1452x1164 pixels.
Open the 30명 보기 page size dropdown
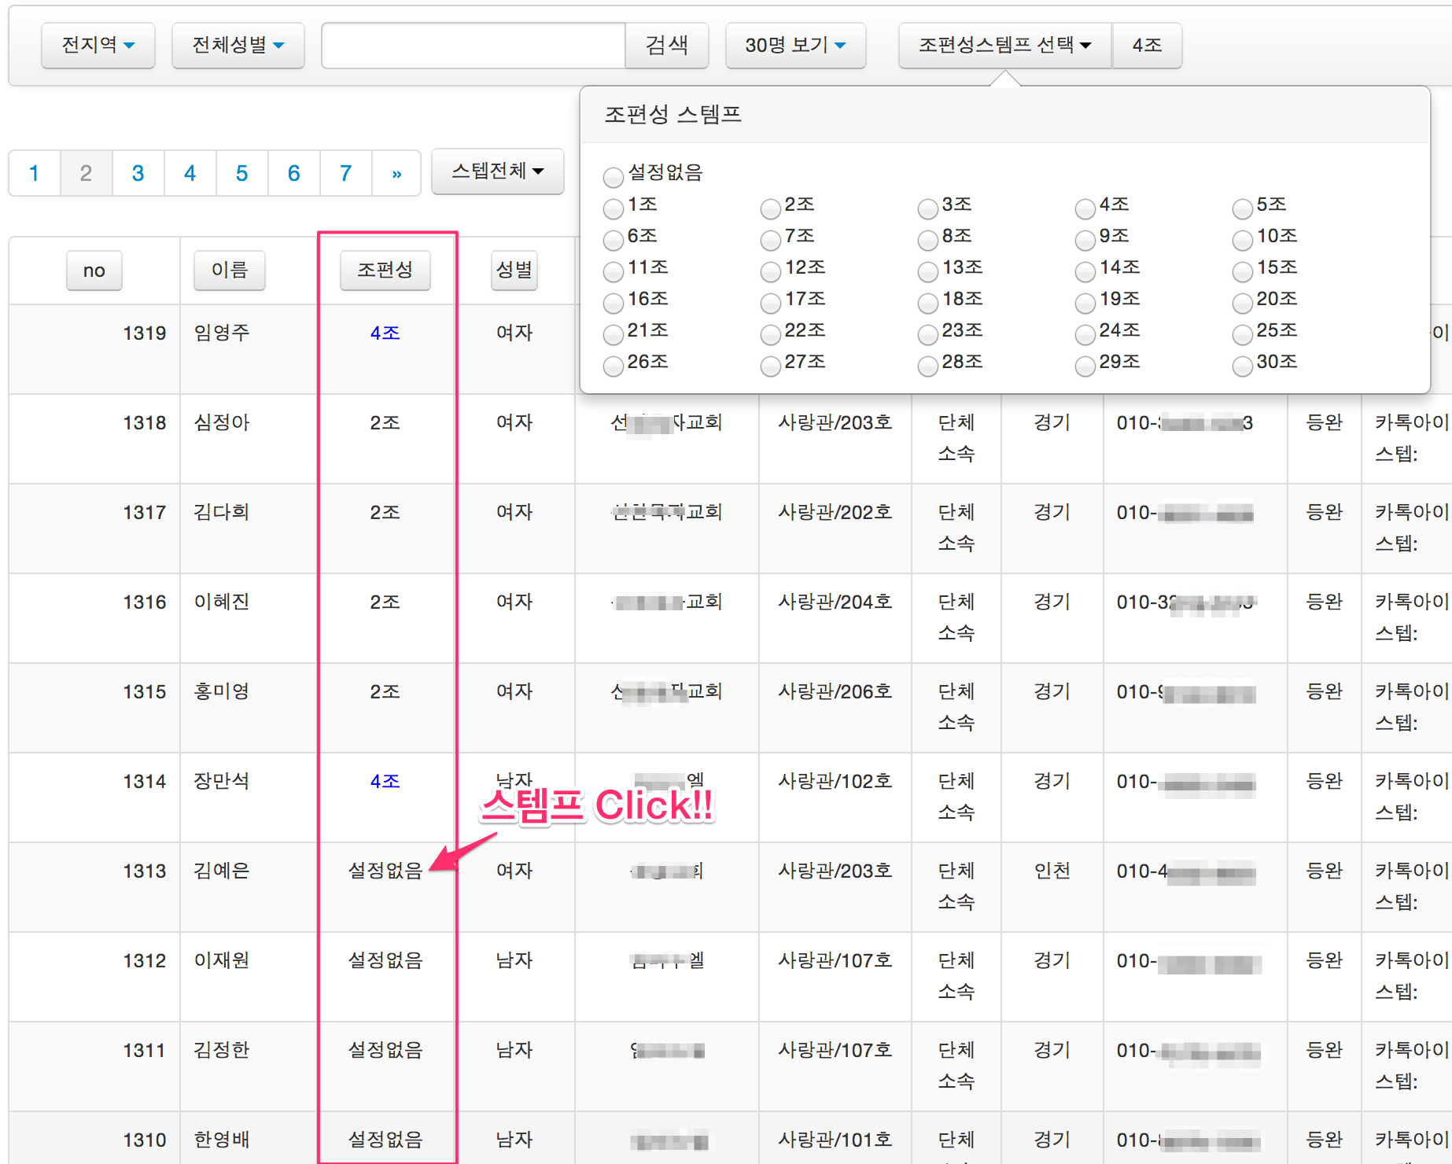[x=795, y=46]
